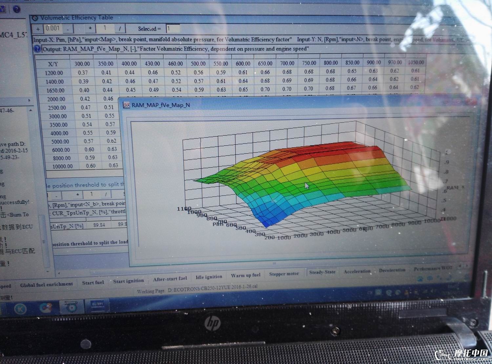Open the wrench-and-gear app in taskbar
Screen dimensions: 492x364
tap(70, 307)
